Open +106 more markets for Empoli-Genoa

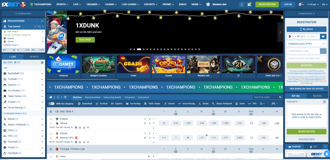277,123
